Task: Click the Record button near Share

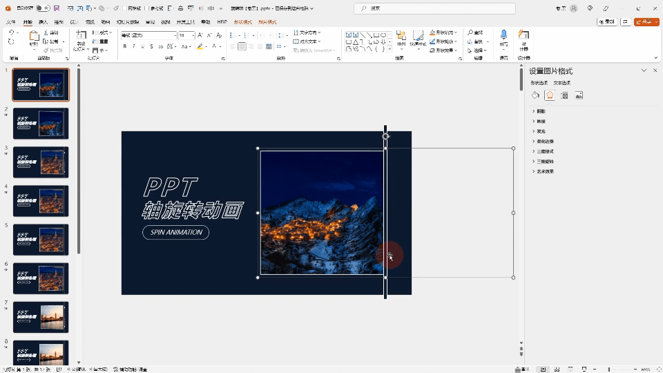Action: tap(607, 21)
